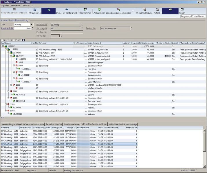The image size is (207, 173).
Task: Click the Übernehmen toolbar icon
Action: click(85, 10)
